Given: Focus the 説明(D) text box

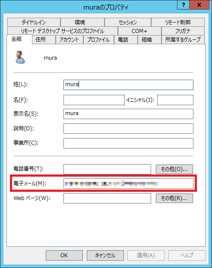Looking at the screenshot, I should [128, 129].
